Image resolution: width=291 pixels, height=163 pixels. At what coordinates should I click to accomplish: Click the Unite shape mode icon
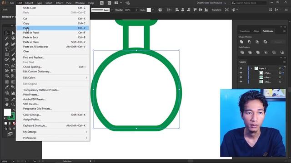click(x=241, y=42)
